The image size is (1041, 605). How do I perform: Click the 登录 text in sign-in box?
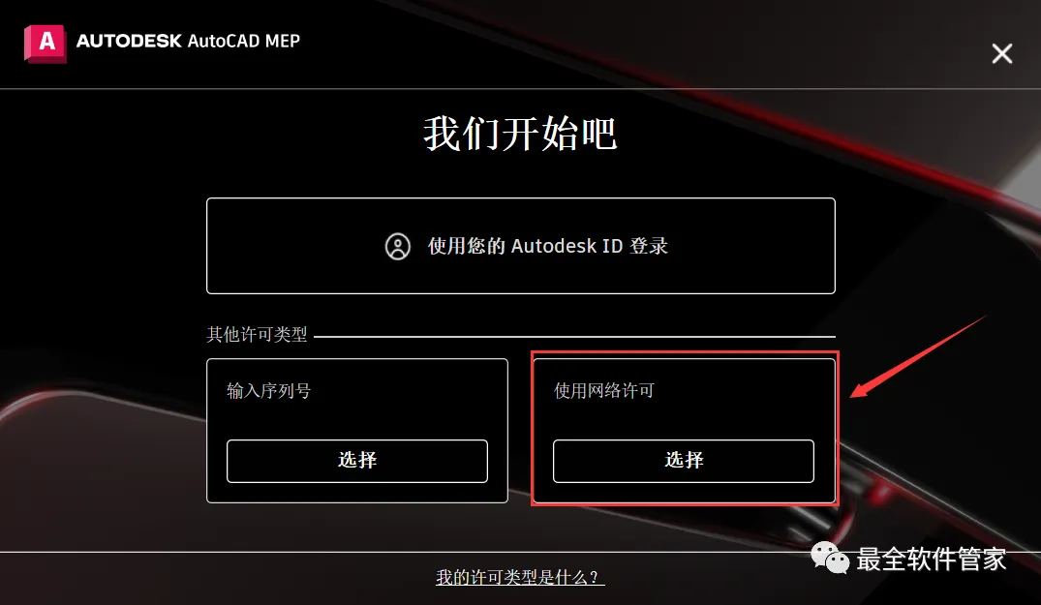[x=649, y=246]
